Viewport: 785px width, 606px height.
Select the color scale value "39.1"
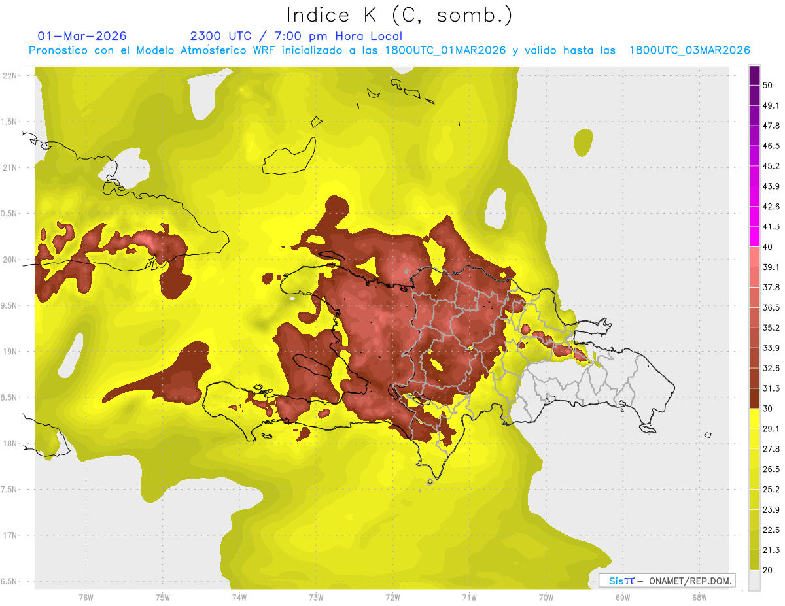(x=771, y=267)
